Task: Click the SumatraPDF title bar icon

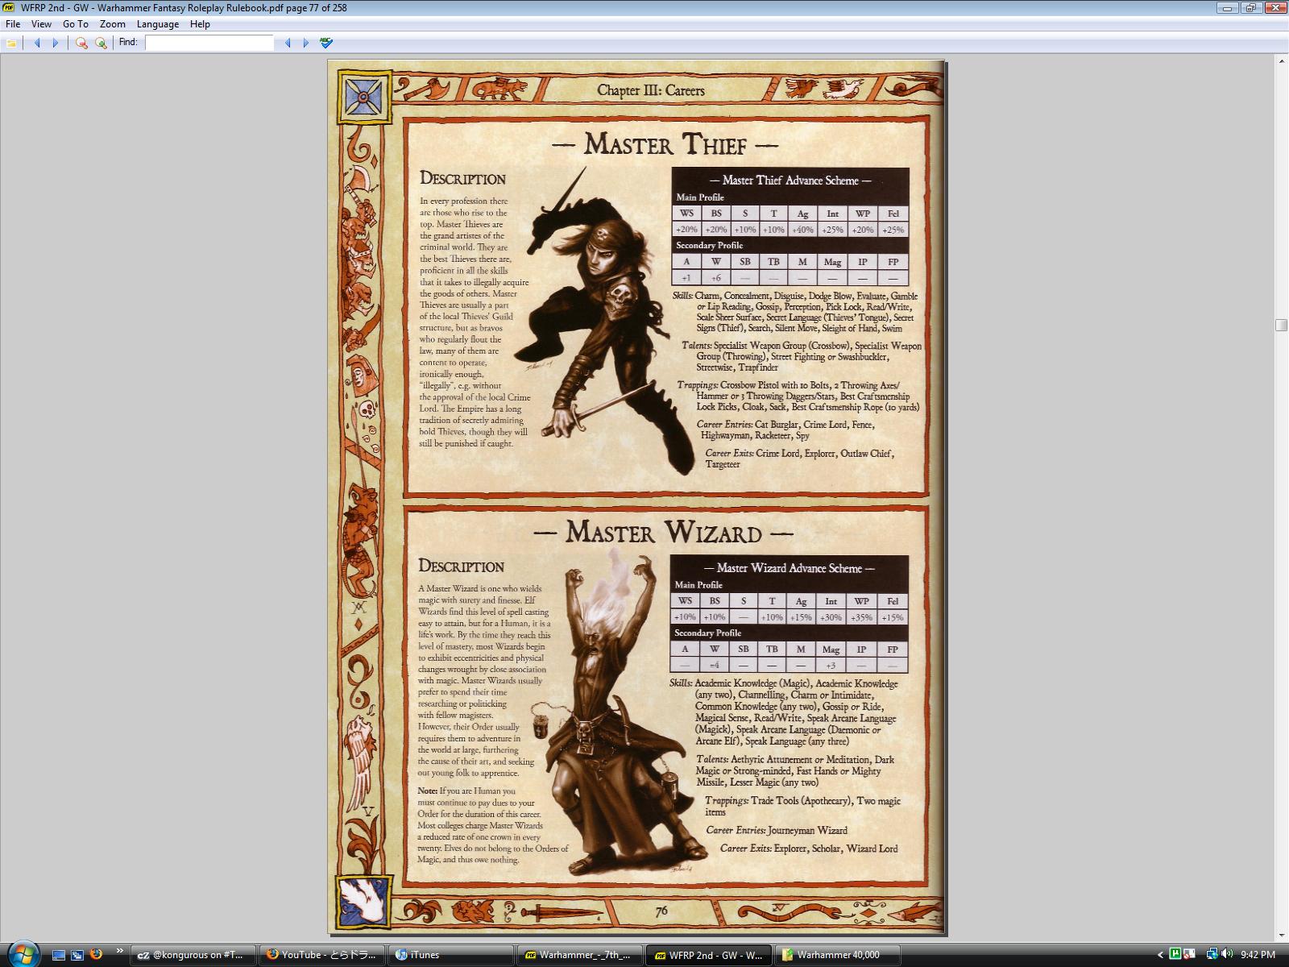Action: coord(9,7)
